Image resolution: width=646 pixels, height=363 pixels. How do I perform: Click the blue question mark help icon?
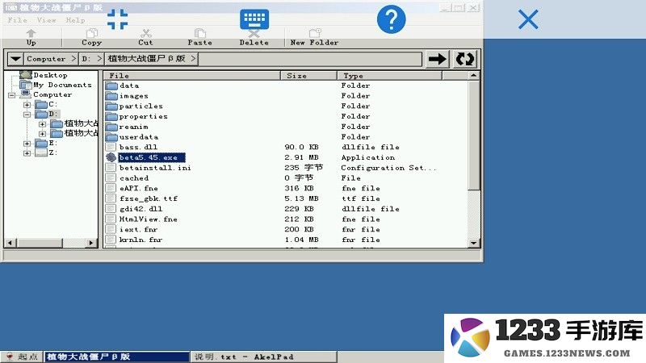391,19
